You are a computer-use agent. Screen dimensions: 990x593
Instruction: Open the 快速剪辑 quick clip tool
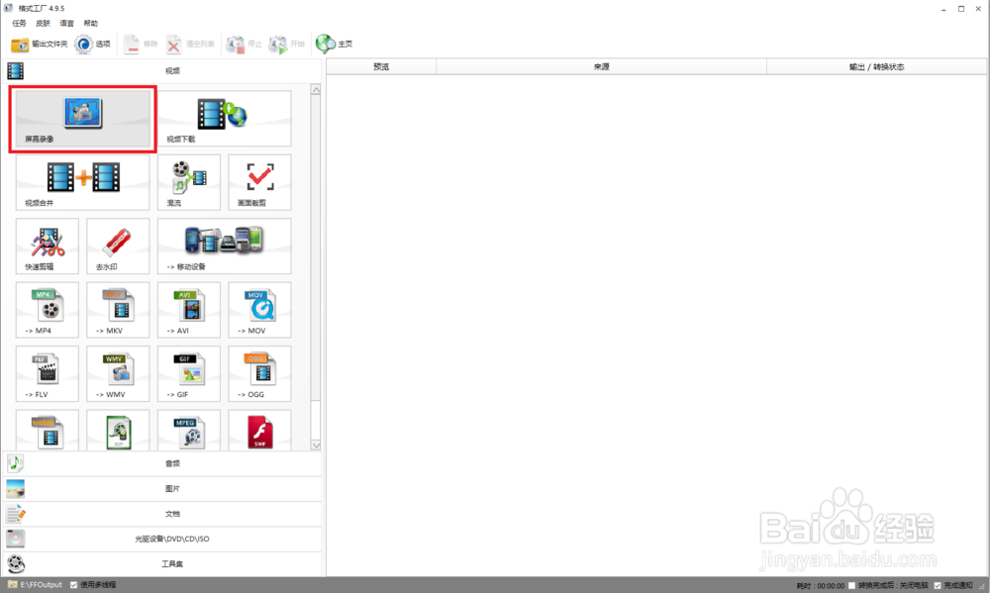(48, 247)
